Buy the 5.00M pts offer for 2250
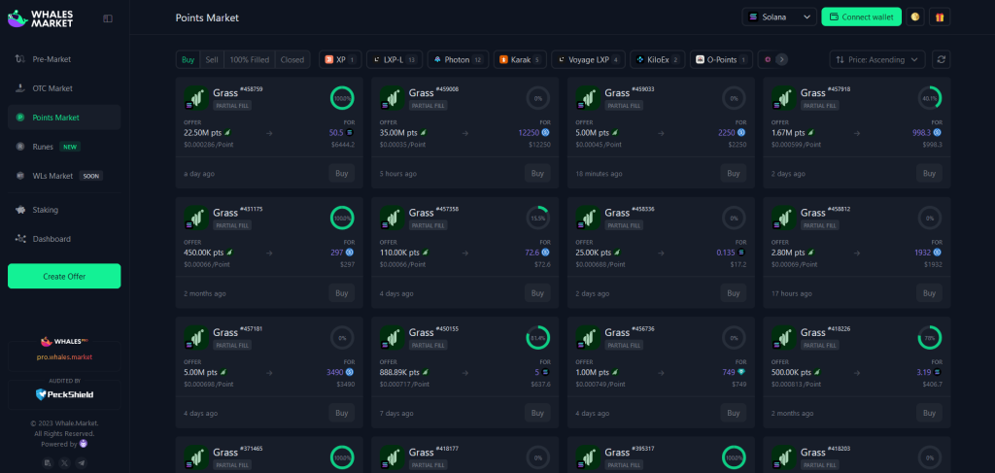995x473 pixels. [x=734, y=173]
